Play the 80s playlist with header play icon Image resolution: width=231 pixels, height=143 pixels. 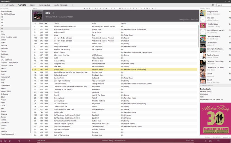(x=53, y=13)
